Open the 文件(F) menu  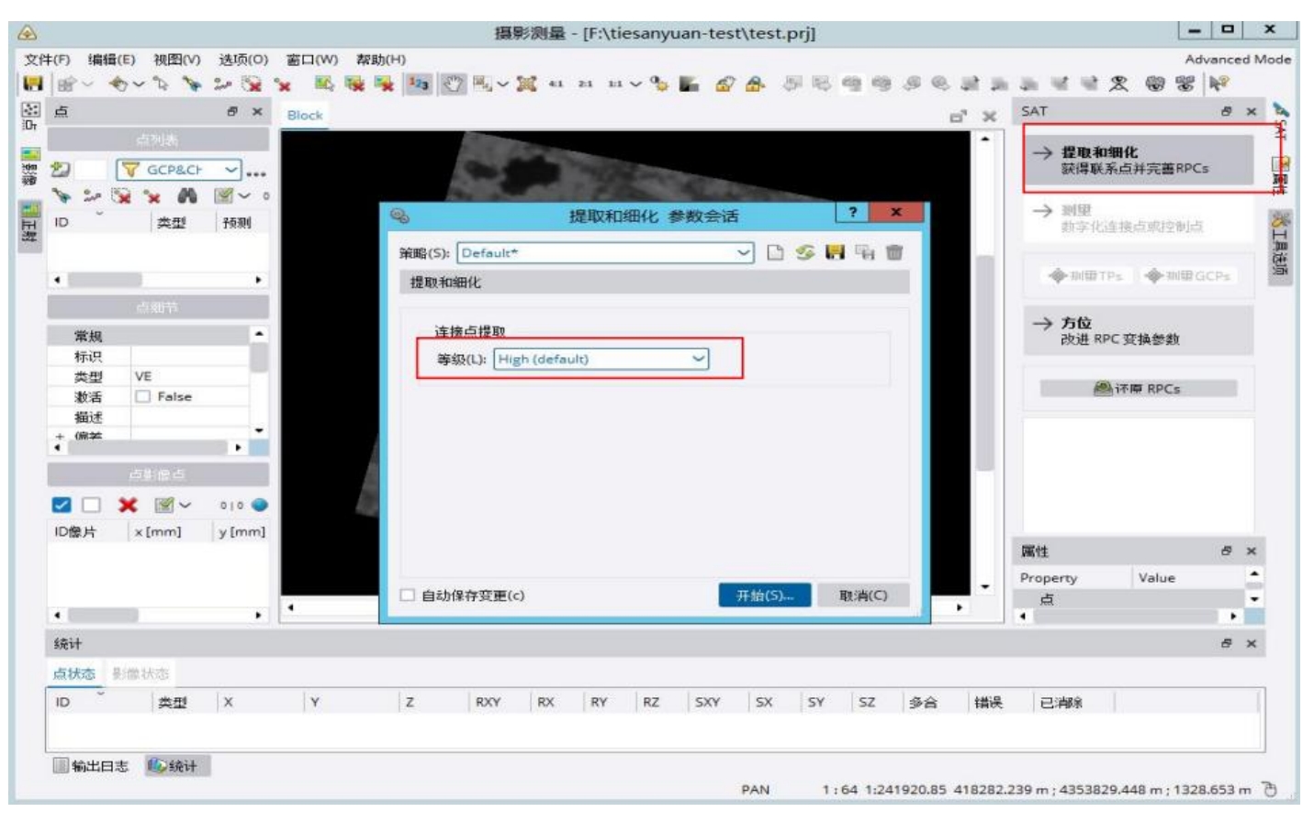click(x=47, y=60)
